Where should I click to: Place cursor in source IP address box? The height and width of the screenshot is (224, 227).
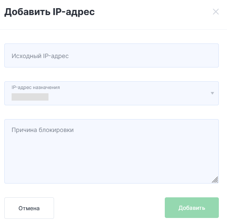tap(112, 55)
